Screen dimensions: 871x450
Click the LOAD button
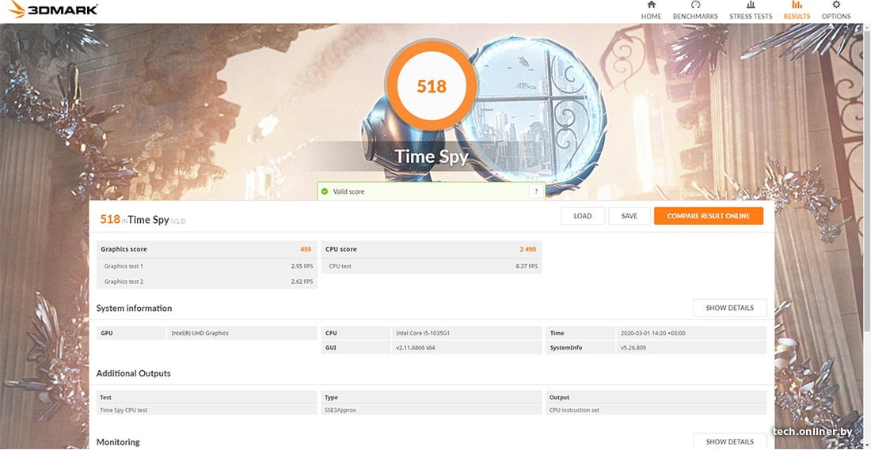[x=583, y=216]
